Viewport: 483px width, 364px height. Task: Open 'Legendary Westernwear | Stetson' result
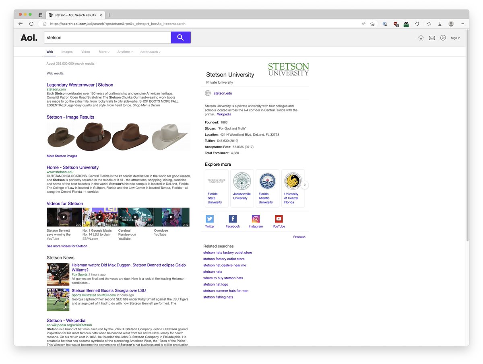point(80,85)
